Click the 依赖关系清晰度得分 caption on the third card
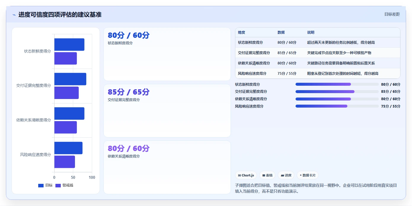 tap(124, 156)
